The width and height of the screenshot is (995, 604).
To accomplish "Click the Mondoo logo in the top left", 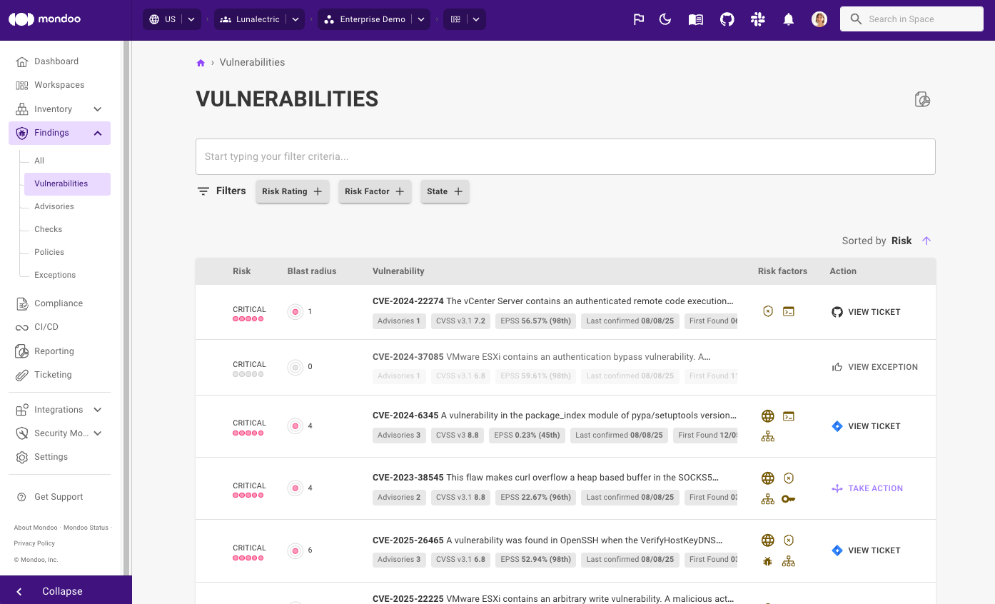I will tap(44, 19).
